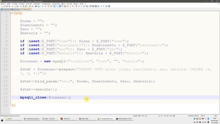
Task: Click line number 13 in the margin
Action: pos(5,61)
